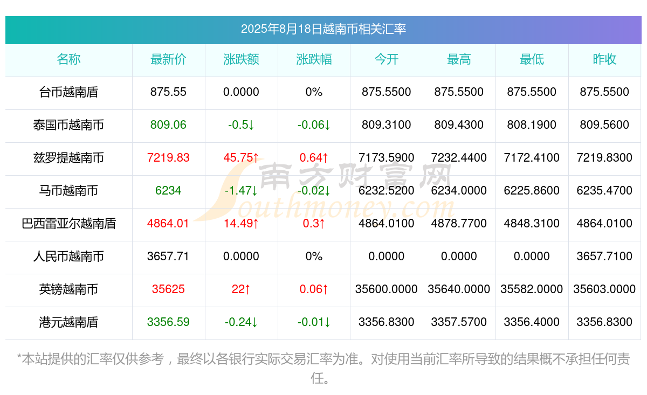Viewport: 647px width, 395px height.
Task: Select previous close 6235.4700
Action: [x=604, y=191]
